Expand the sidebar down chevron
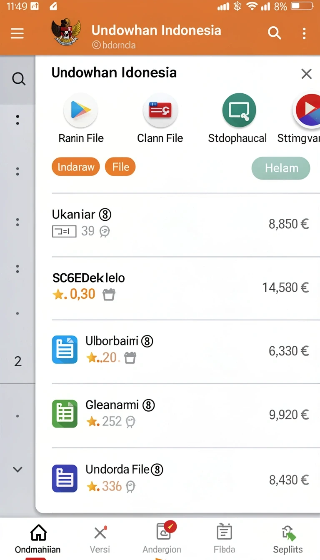This screenshot has height=560, width=320. [17, 470]
